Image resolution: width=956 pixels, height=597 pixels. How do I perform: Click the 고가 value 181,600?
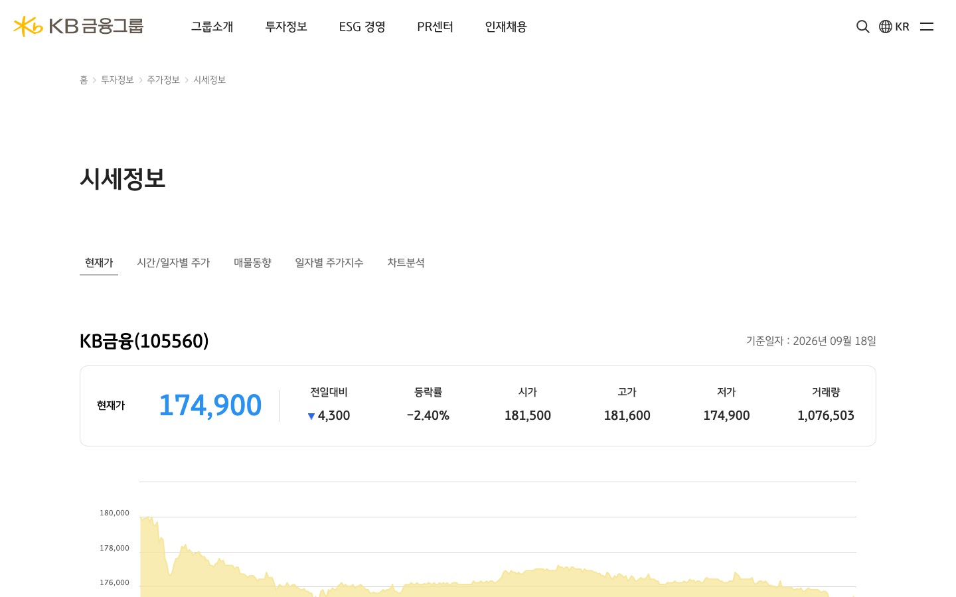627,415
